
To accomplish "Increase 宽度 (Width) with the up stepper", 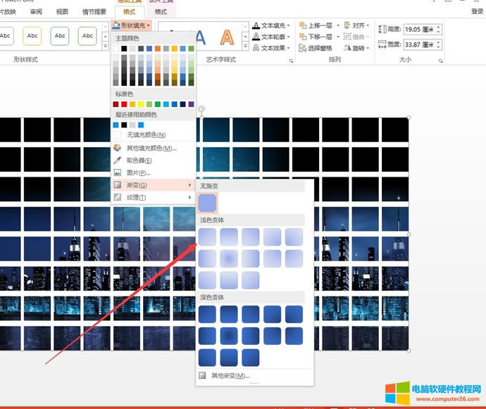I will [439, 43].
